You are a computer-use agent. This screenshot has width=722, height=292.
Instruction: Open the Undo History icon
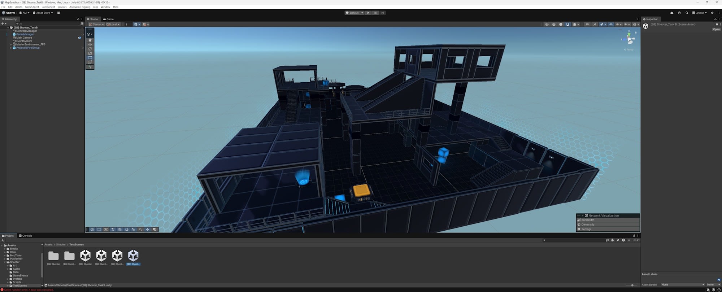(679, 13)
